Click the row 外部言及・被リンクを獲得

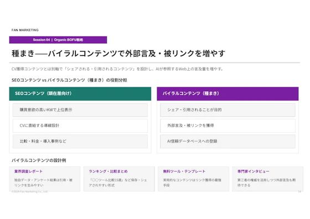coord(228,126)
